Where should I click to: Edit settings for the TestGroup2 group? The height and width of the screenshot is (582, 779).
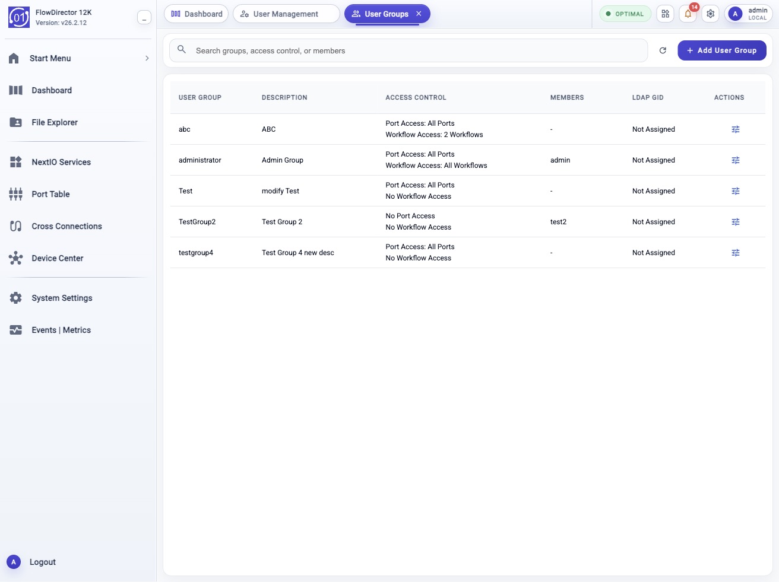[736, 222]
